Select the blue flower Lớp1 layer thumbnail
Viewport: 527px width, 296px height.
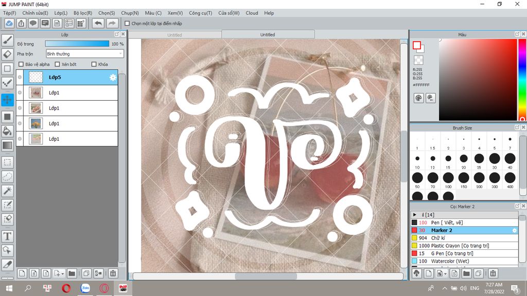click(36, 123)
